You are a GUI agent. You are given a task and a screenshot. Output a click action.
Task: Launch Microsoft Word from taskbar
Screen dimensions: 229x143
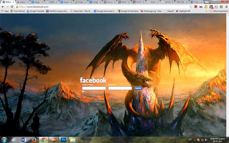[24, 140]
